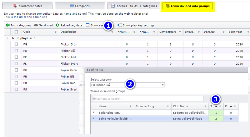This screenshot has height=137, width=250.
Task: Toggle the select-all header checkbox
Action: [x=16, y=32]
